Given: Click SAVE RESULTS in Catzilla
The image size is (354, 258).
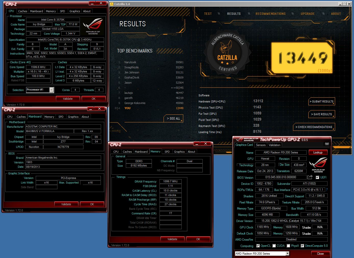Looking at the screenshot, I should pos(322,114).
